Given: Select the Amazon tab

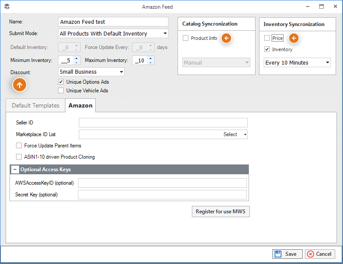Looking at the screenshot, I should click(x=80, y=105).
